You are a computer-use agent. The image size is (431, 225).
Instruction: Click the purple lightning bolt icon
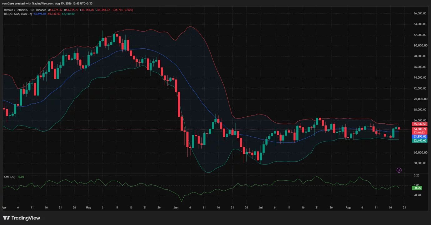(399, 170)
